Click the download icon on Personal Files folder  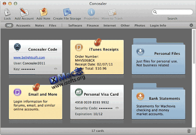coord(140,51)
